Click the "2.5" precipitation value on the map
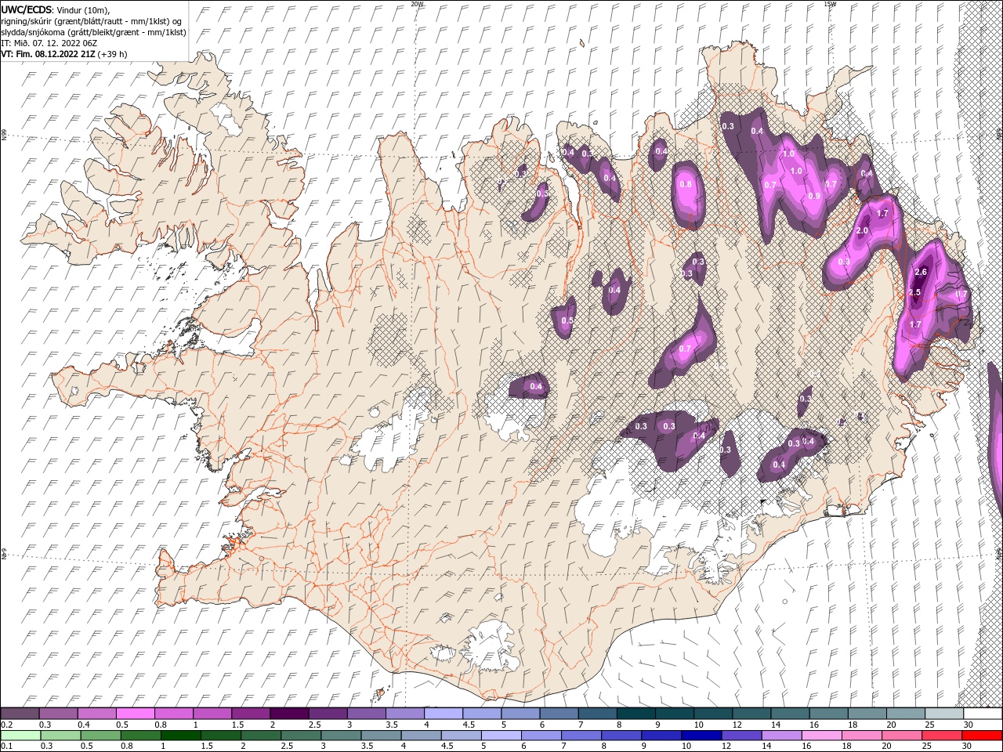1003x752 pixels. tap(914, 292)
